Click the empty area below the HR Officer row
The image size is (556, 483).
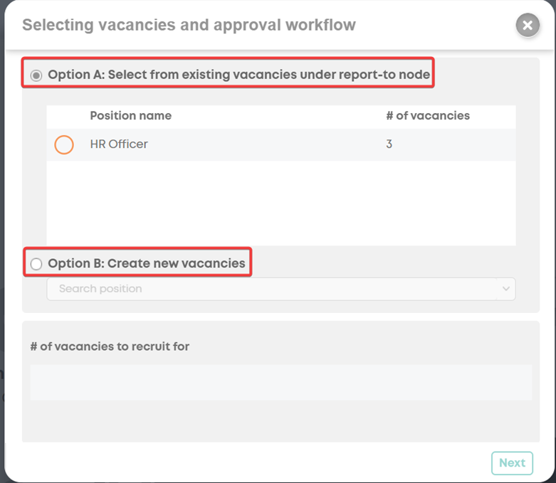pyautogui.click(x=280, y=203)
